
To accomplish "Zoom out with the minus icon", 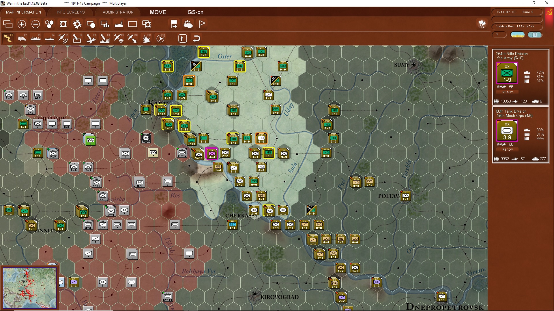I will point(35,24).
